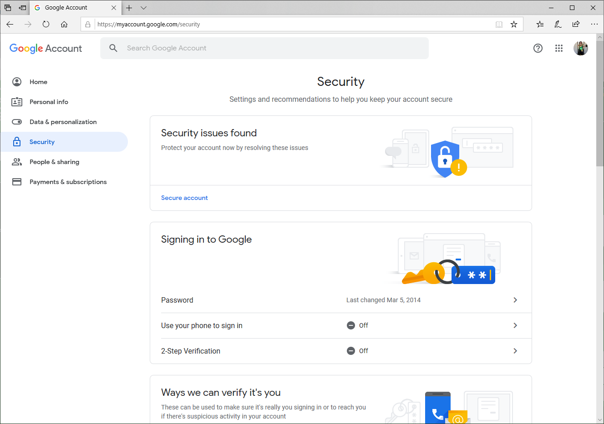Click the Signing in to Google heading
Image resolution: width=604 pixels, height=424 pixels.
[206, 239]
